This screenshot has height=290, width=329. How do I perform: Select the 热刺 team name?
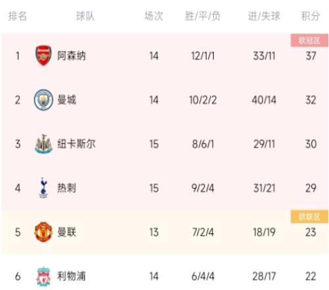[66, 188]
